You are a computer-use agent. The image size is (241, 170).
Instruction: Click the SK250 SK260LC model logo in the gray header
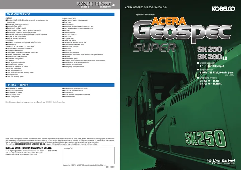click(96, 5)
